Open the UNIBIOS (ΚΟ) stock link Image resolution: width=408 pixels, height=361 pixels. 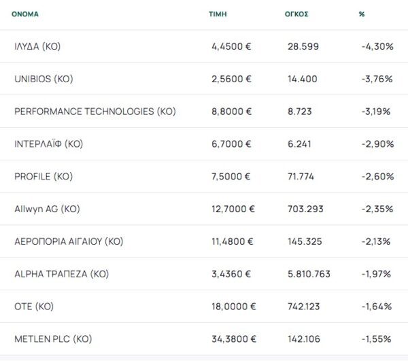point(44,79)
